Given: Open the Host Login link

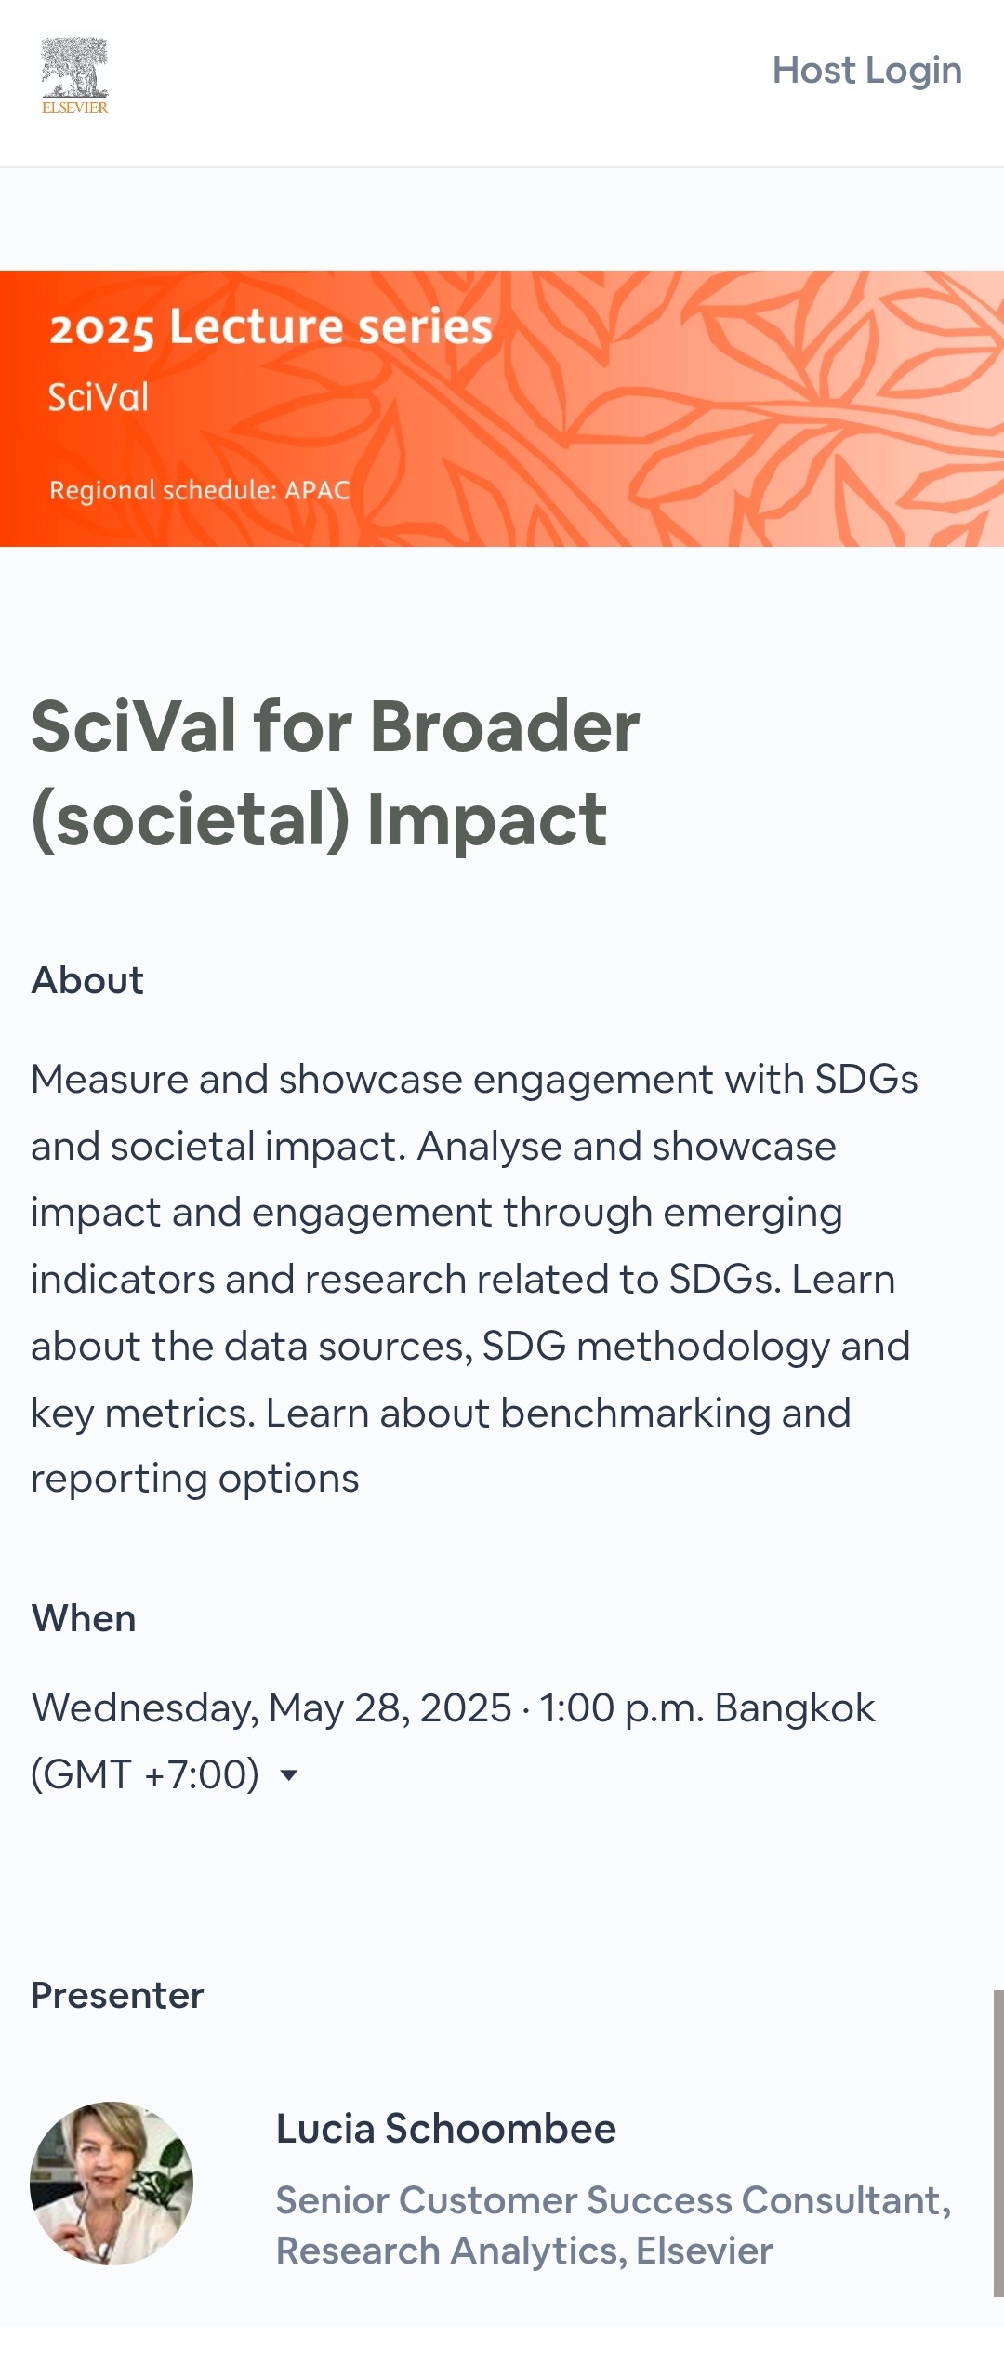Looking at the screenshot, I should pos(866,71).
